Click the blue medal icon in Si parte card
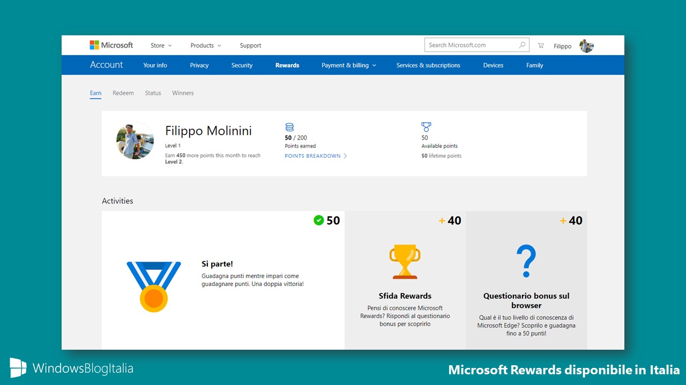The image size is (686, 385). [154, 287]
